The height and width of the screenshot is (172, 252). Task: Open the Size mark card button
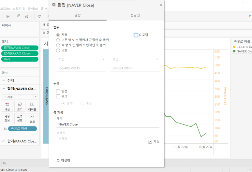click(20, 107)
